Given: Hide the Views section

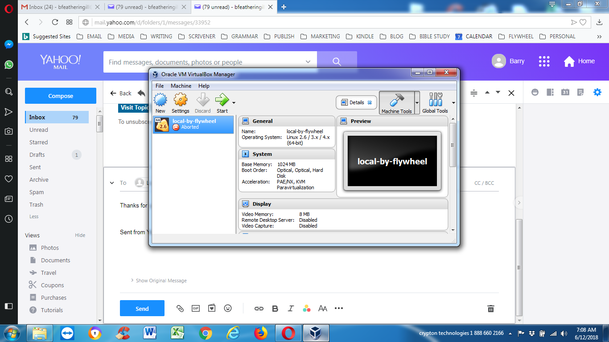Looking at the screenshot, I should (80, 235).
